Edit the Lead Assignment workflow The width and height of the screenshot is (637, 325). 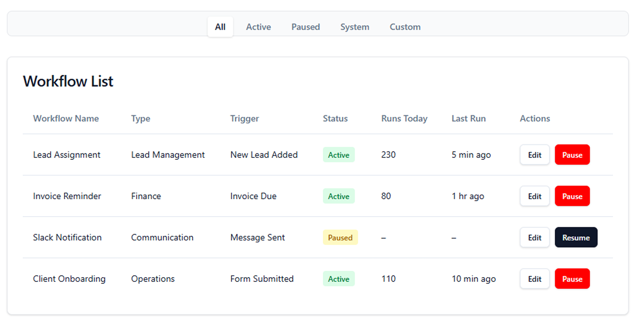click(x=534, y=155)
